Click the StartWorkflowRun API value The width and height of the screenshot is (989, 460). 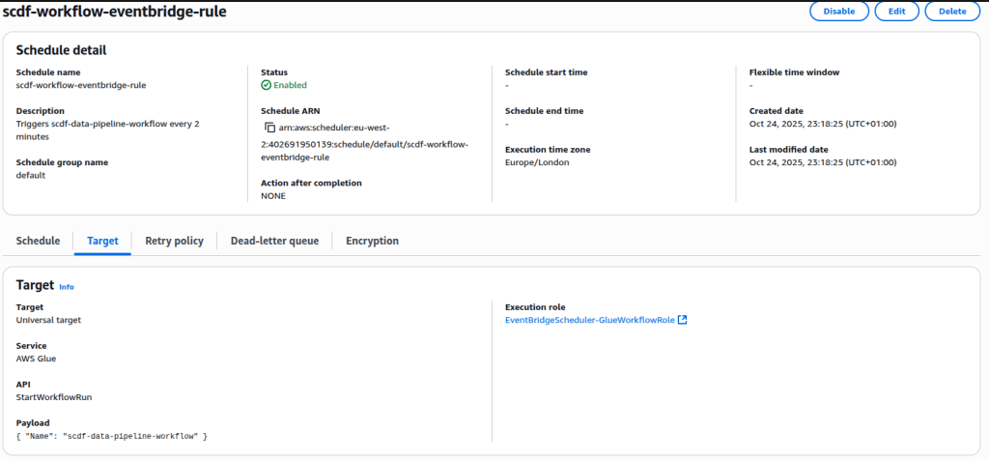click(54, 397)
